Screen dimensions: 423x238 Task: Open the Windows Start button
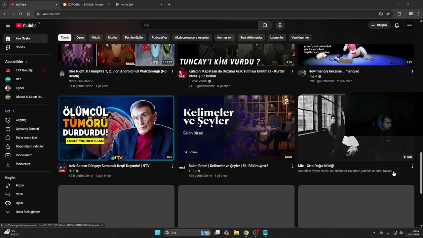point(158,233)
